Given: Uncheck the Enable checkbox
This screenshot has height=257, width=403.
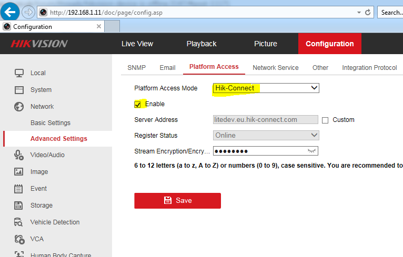Looking at the screenshot, I should click(x=138, y=104).
